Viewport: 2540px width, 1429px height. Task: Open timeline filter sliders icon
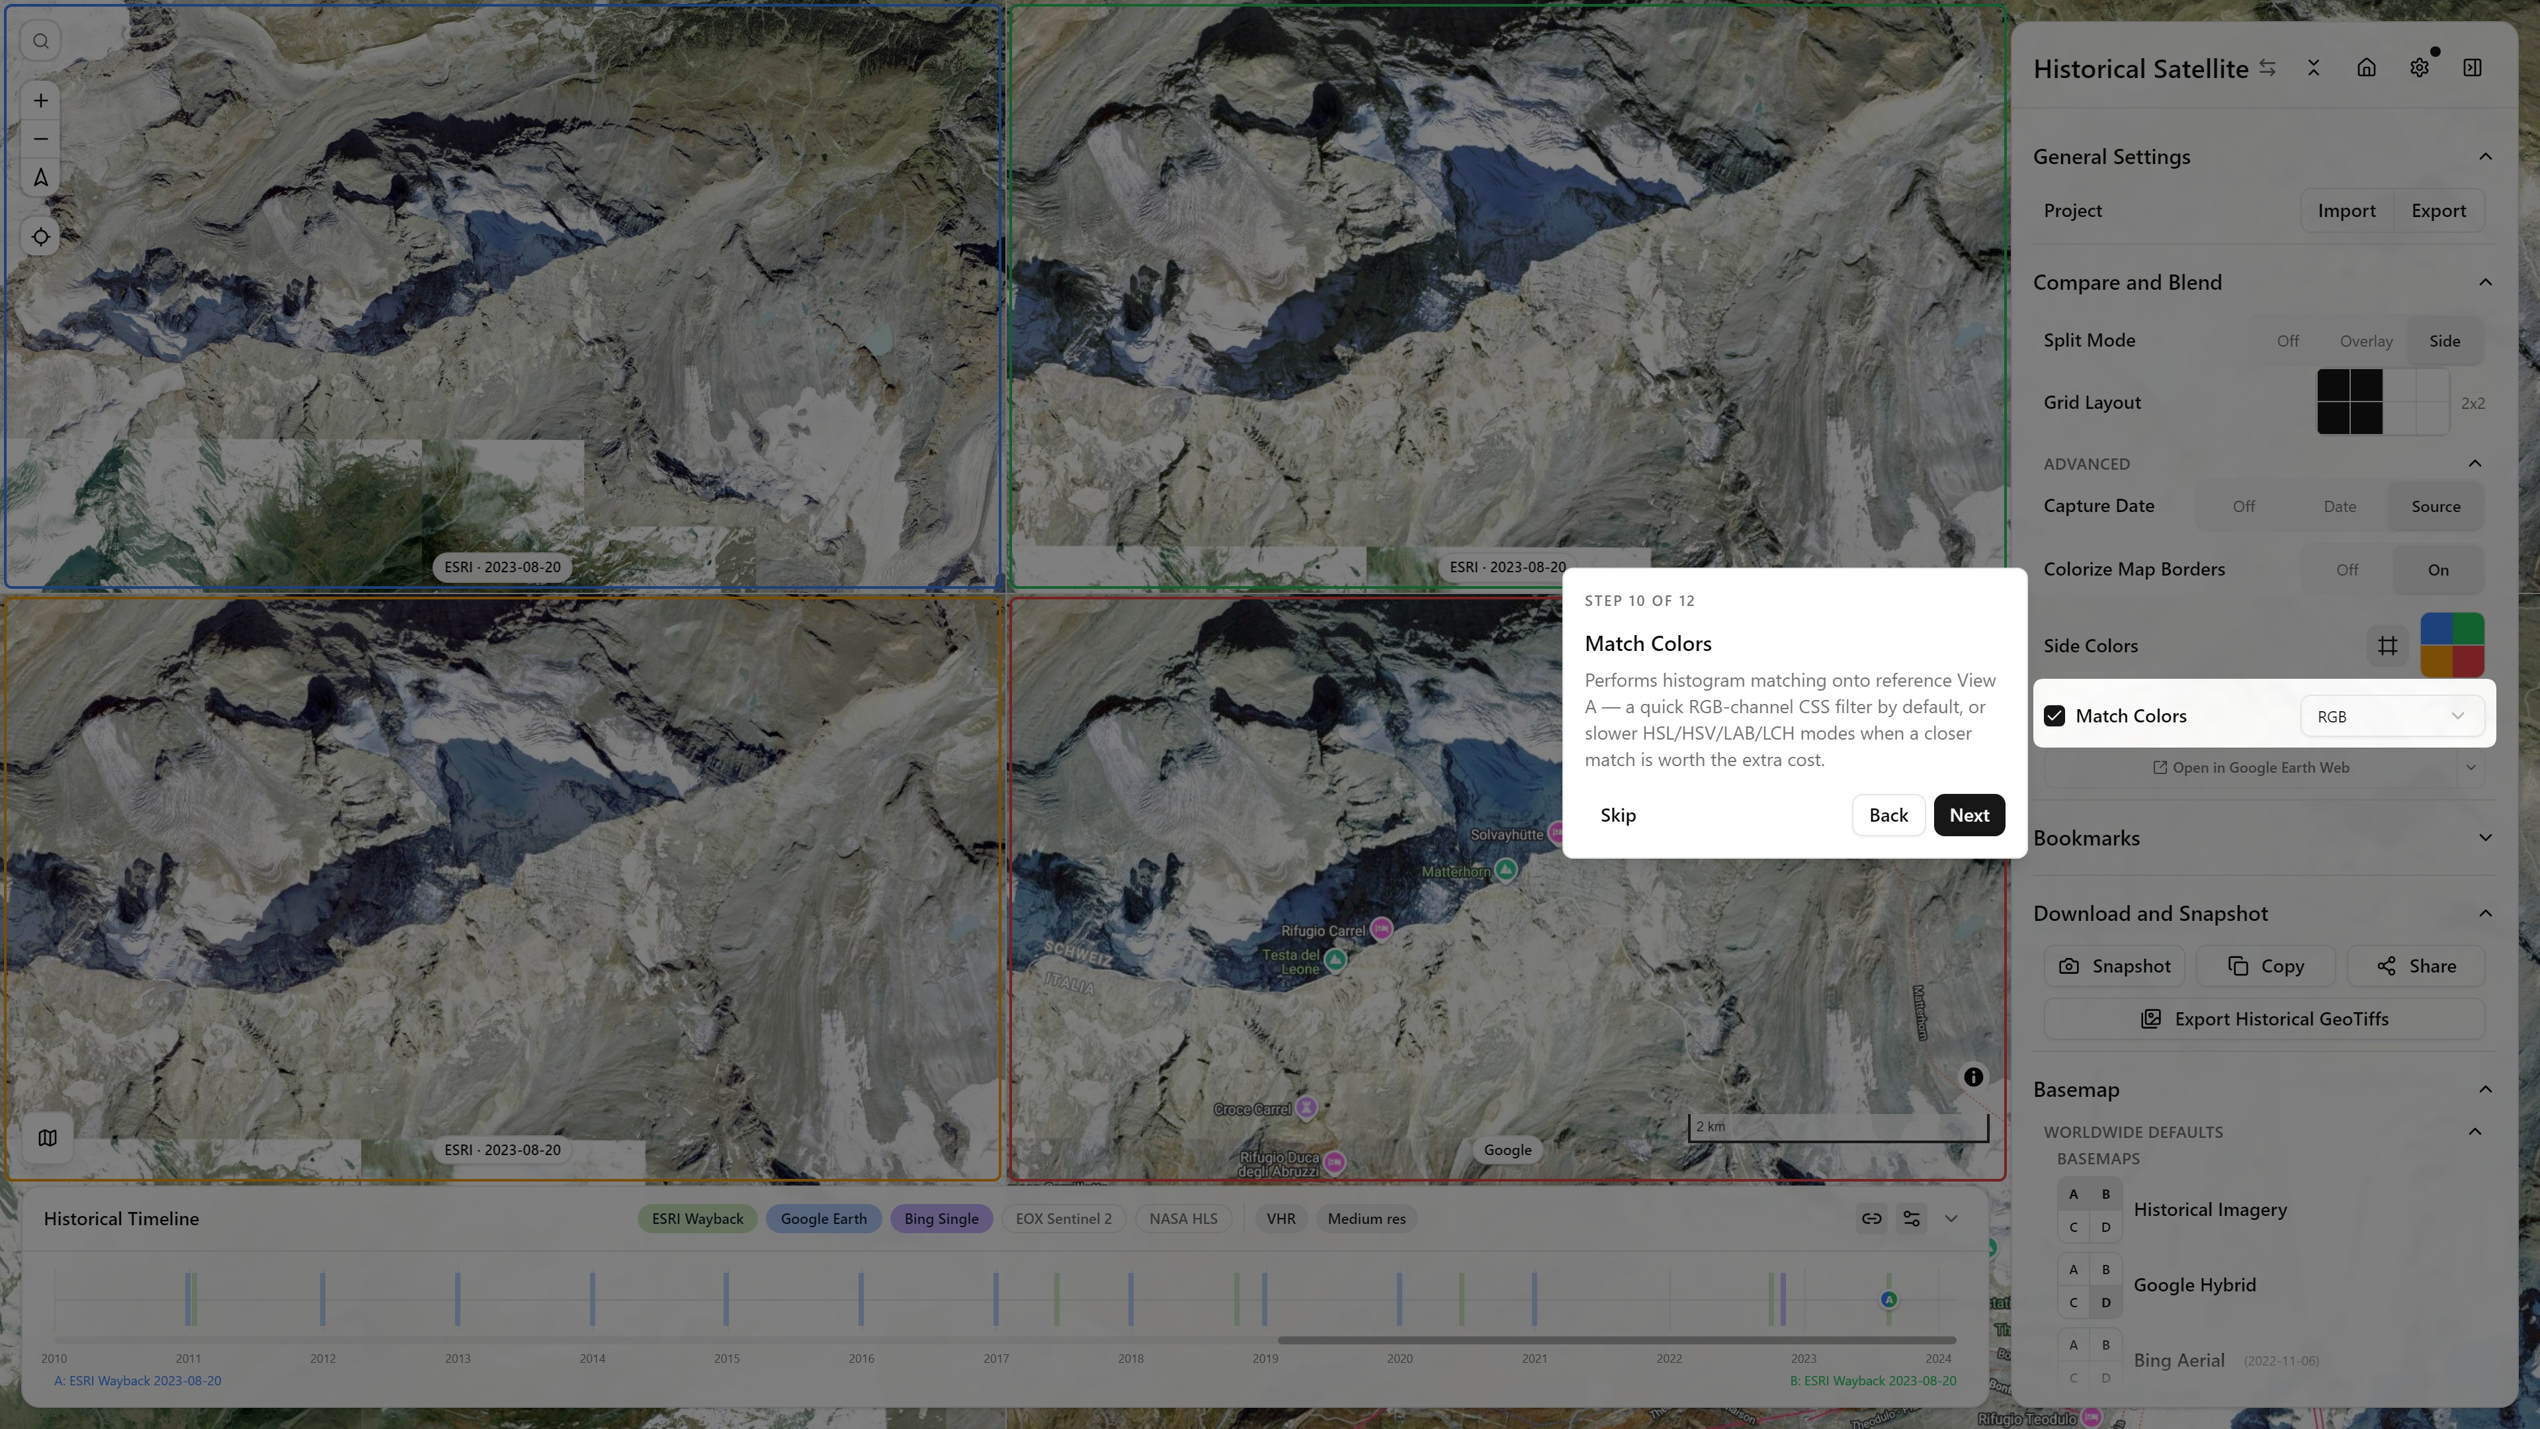pyautogui.click(x=1911, y=1219)
